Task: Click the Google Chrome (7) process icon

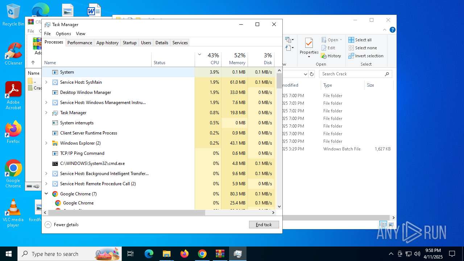Action: [55, 194]
